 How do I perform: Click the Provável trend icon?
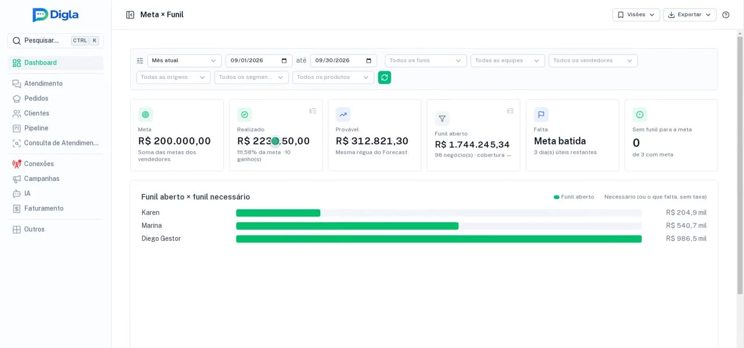343,115
